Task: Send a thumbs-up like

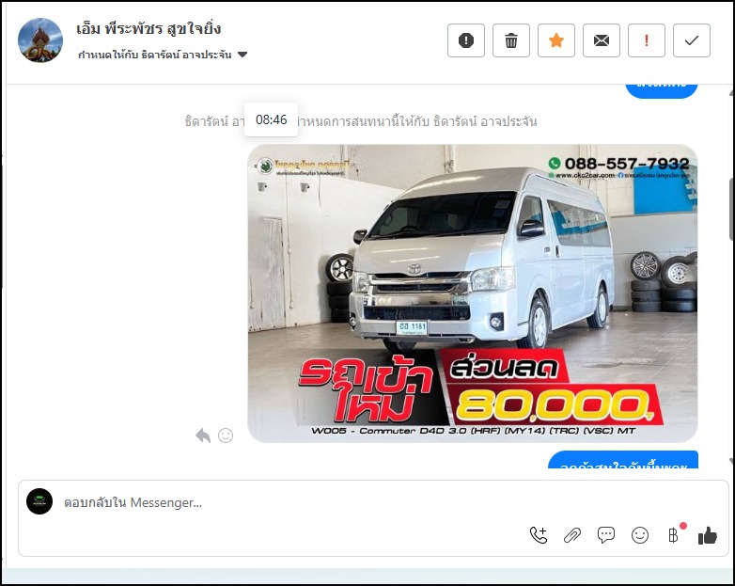Action: click(708, 535)
